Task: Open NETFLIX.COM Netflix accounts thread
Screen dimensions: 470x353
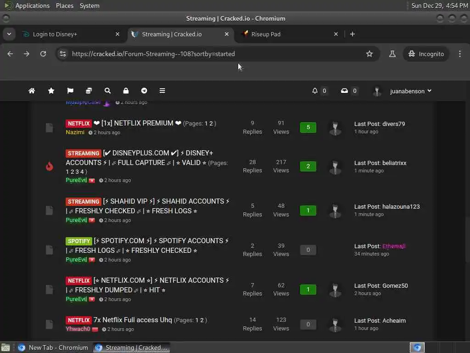Action: 147,285
